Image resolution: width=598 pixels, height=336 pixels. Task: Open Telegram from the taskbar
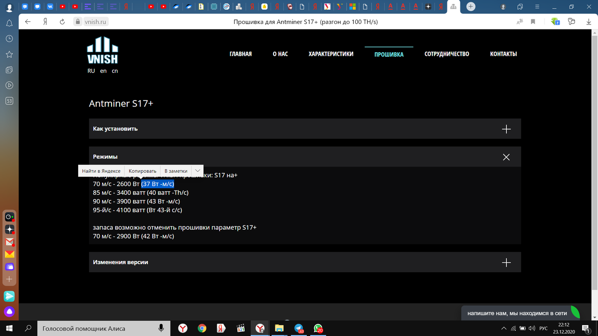pyautogui.click(x=299, y=328)
